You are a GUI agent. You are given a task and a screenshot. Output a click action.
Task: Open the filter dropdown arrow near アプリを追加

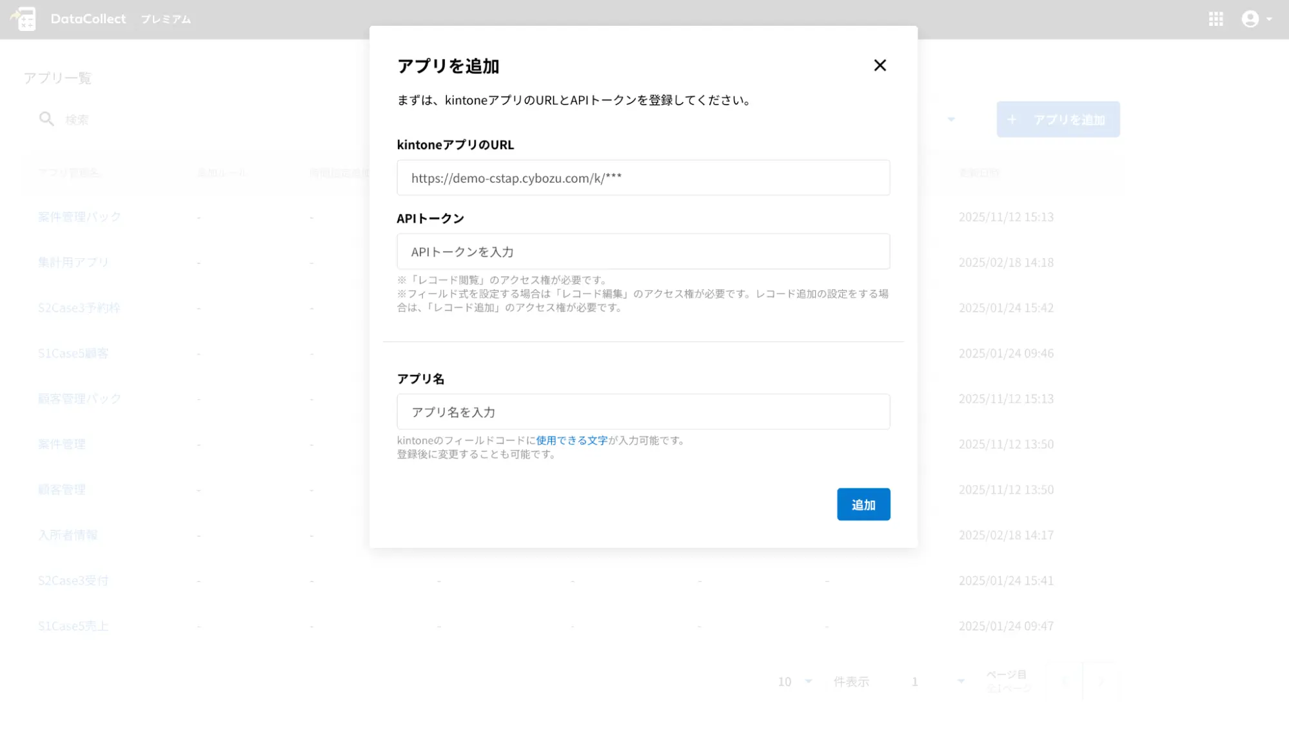[950, 119]
